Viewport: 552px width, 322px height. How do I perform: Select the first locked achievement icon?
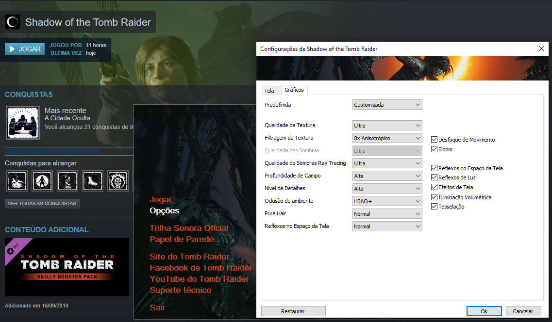tap(17, 181)
